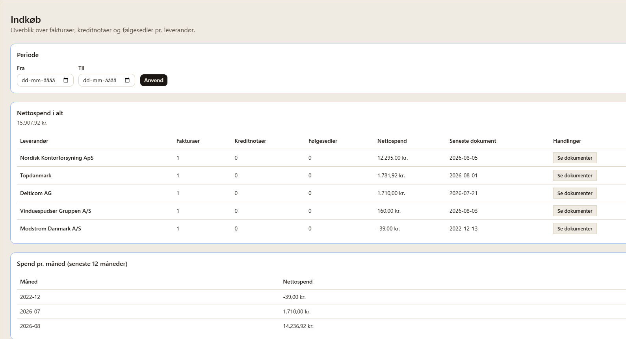Image resolution: width=626 pixels, height=339 pixels.
Task: See documents for Modstrom Danmark A/S
Action: tap(575, 228)
